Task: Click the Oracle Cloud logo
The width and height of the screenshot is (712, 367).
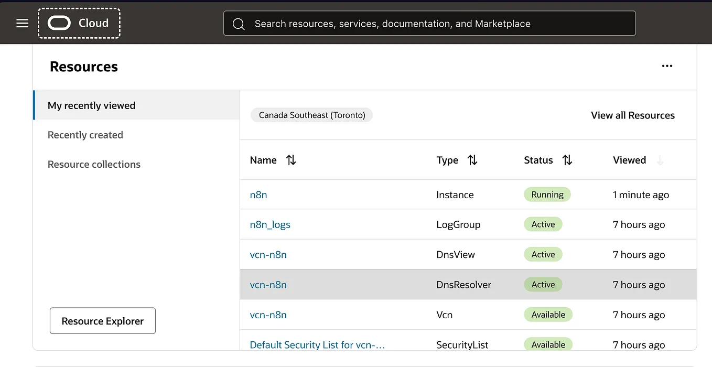Action: pos(79,23)
